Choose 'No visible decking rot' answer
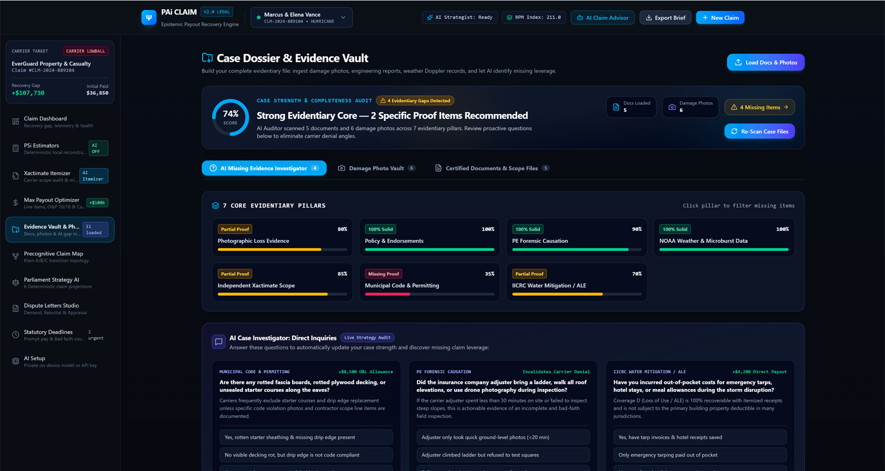The width and height of the screenshot is (885, 471). click(306, 455)
